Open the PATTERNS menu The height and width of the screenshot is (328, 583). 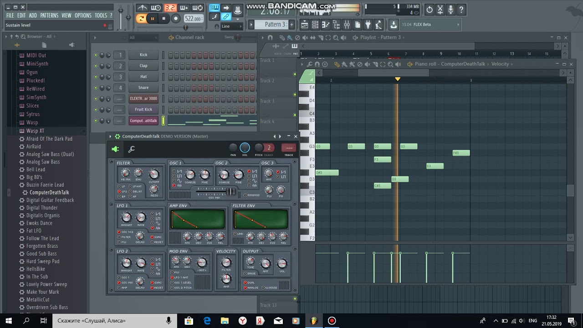49,15
